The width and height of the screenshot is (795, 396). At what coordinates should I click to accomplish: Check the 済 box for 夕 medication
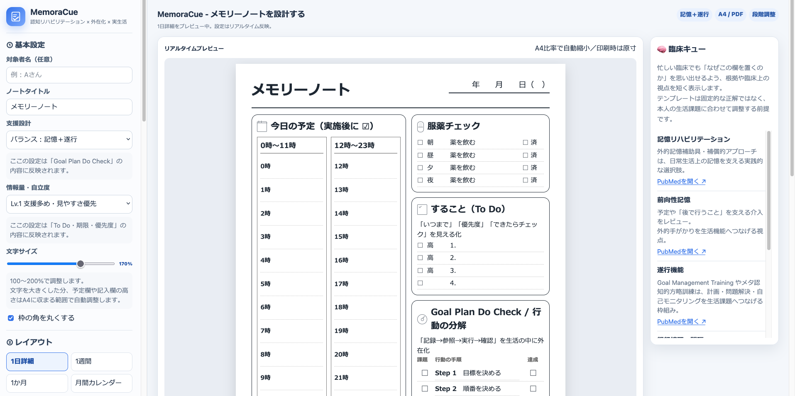[x=526, y=168]
